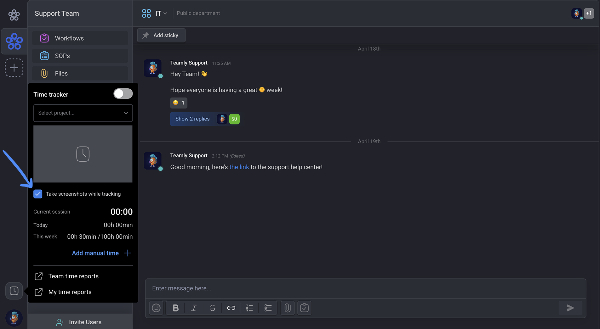600x329 pixels.
Task: Click the Support Team title
Action: click(57, 14)
